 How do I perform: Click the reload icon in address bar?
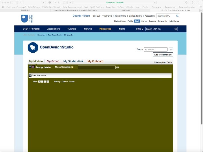pyautogui.click(x=155, y=3)
